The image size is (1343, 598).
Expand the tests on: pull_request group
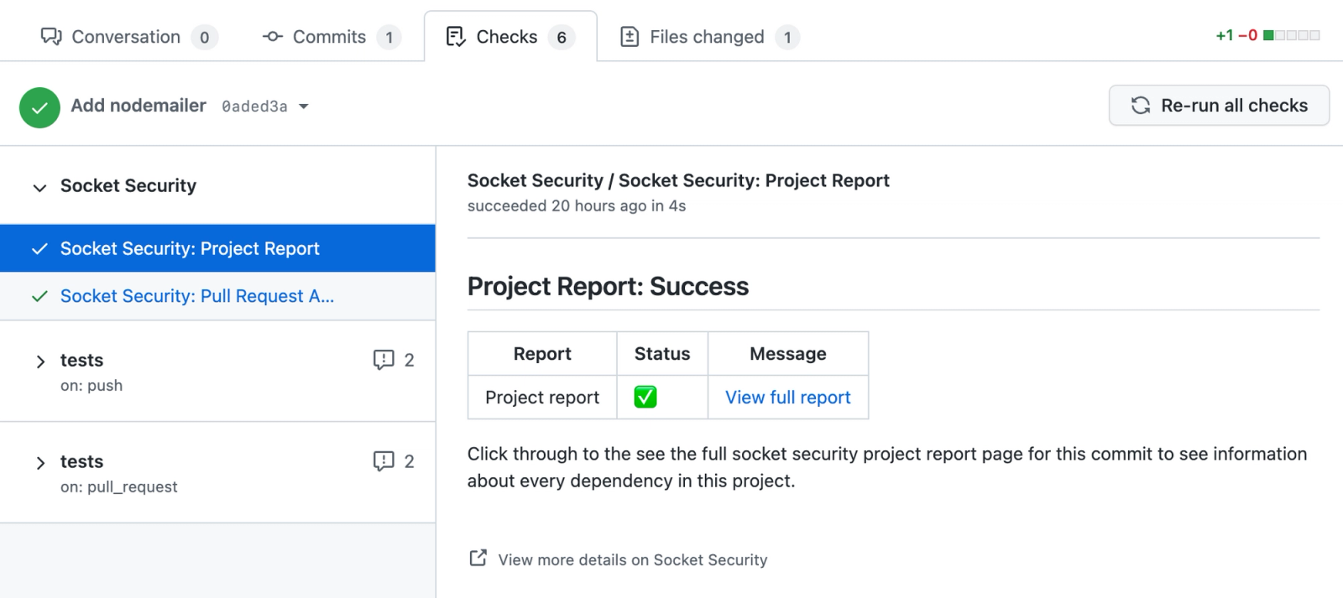(x=40, y=463)
